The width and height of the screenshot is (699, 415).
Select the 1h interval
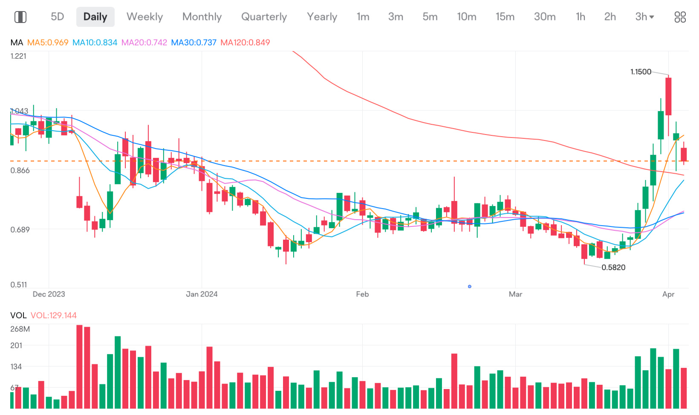(580, 17)
